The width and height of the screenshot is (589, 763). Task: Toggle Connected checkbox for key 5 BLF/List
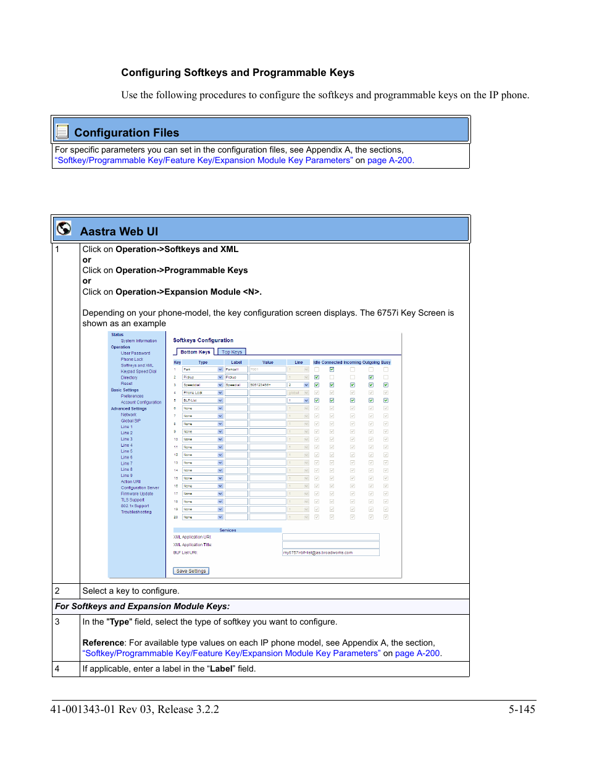332,400
